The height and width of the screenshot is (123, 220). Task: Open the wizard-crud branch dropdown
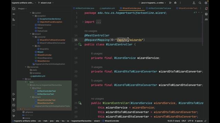46,3
